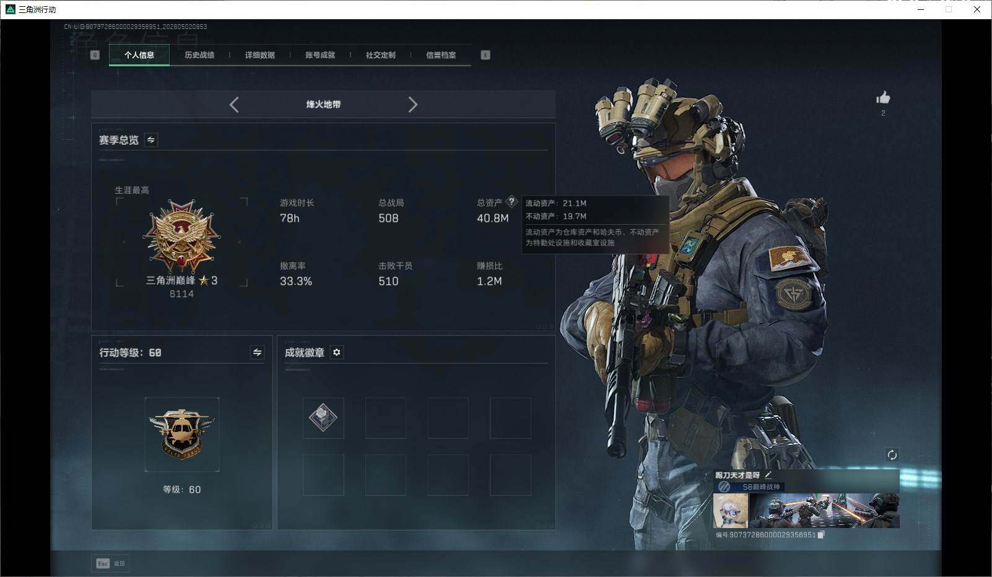992x577 pixels.
Task: Go to the 账号成就 tab
Action: (320, 55)
